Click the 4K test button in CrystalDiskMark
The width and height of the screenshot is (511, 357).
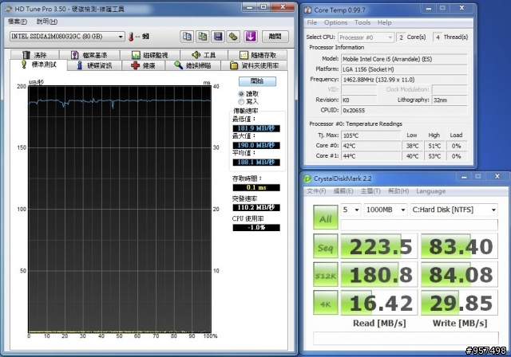pos(325,303)
